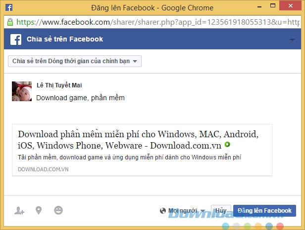Minimize the Chrome window
The height and width of the screenshot is (230, 305).
pyautogui.click(x=259, y=6)
